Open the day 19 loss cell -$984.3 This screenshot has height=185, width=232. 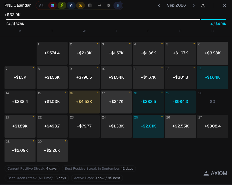pos(180,102)
